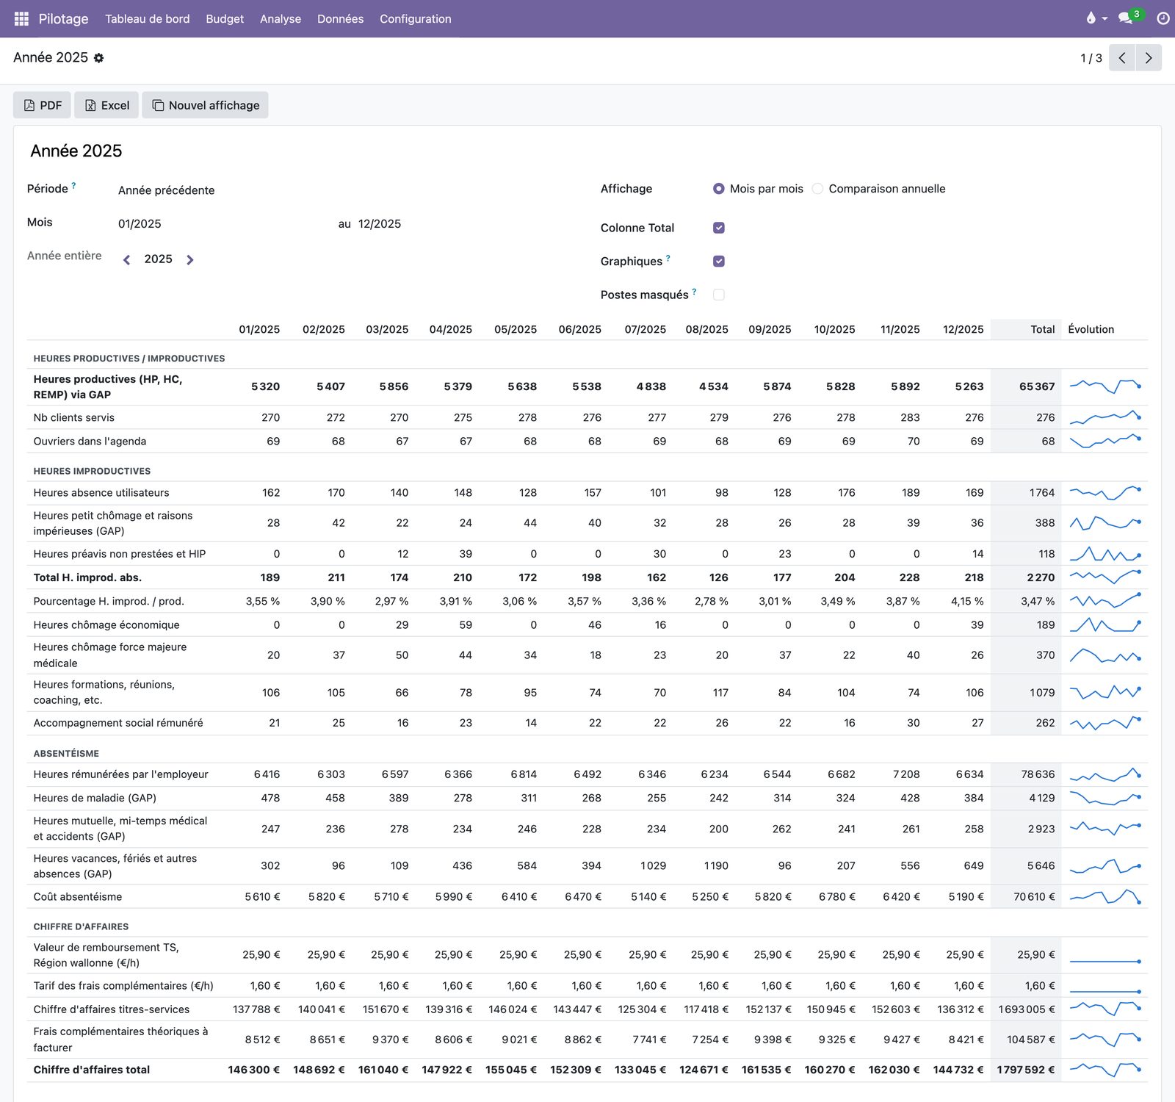Click the gear icon beside Année 2025
The width and height of the screenshot is (1175, 1102).
pos(98,58)
